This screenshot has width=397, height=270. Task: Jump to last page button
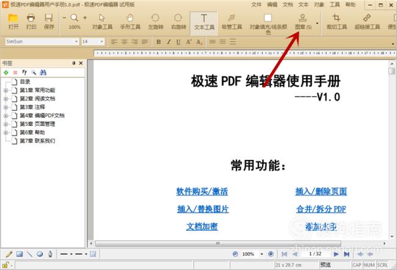(347, 254)
